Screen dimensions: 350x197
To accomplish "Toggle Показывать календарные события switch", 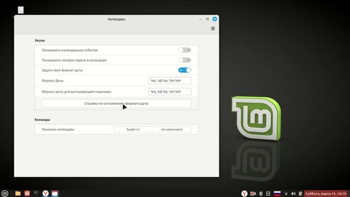I will [x=185, y=50].
